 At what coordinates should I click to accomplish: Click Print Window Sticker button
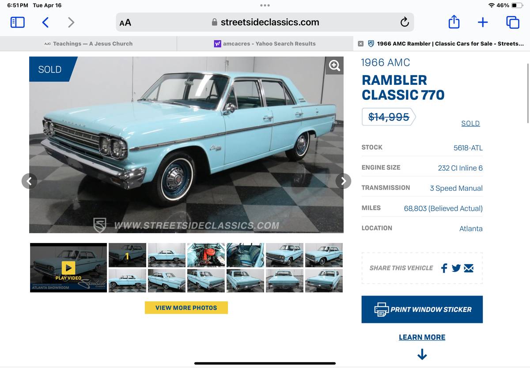pyautogui.click(x=422, y=309)
